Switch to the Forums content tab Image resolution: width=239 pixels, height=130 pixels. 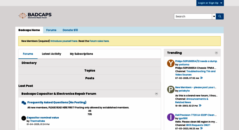point(28,54)
